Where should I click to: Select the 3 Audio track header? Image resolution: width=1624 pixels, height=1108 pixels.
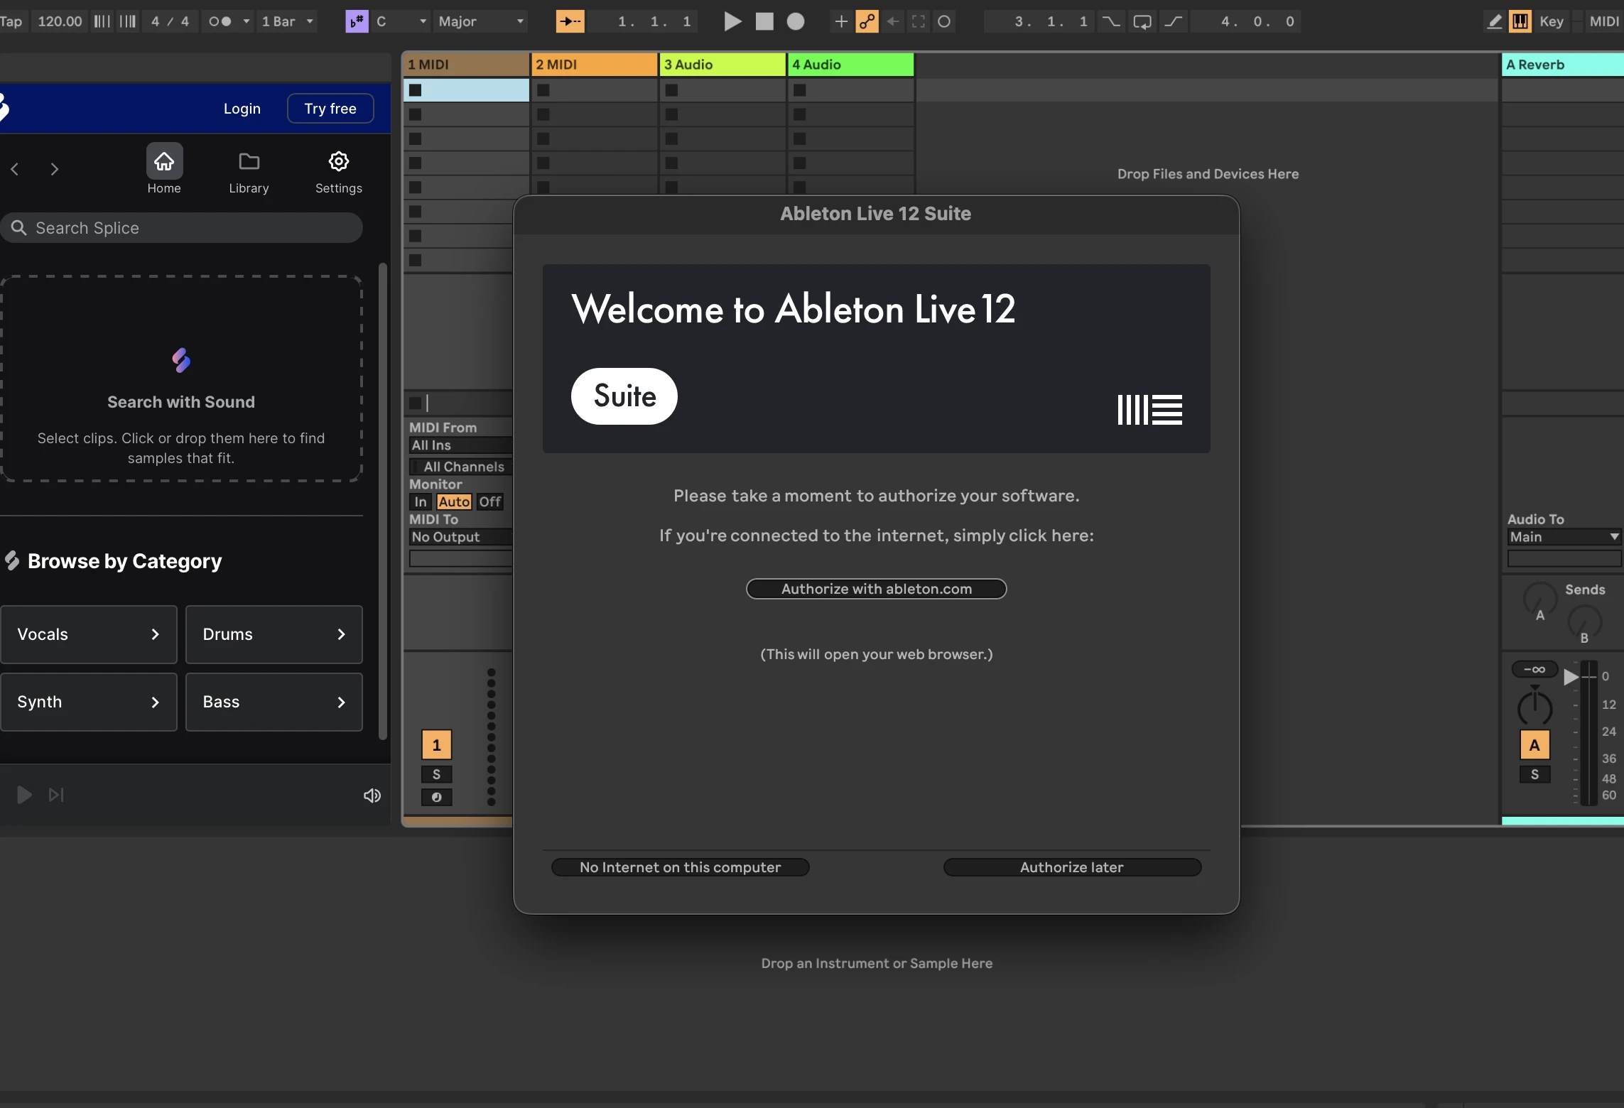722,65
